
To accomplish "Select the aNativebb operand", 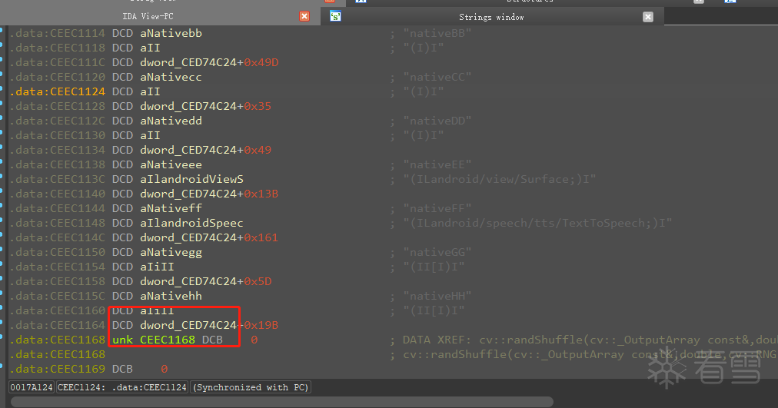I will (x=171, y=33).
